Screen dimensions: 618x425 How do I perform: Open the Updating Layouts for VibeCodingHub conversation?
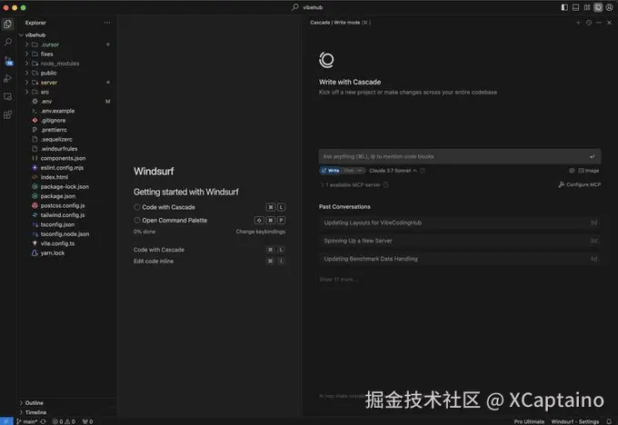coord(460,222)
